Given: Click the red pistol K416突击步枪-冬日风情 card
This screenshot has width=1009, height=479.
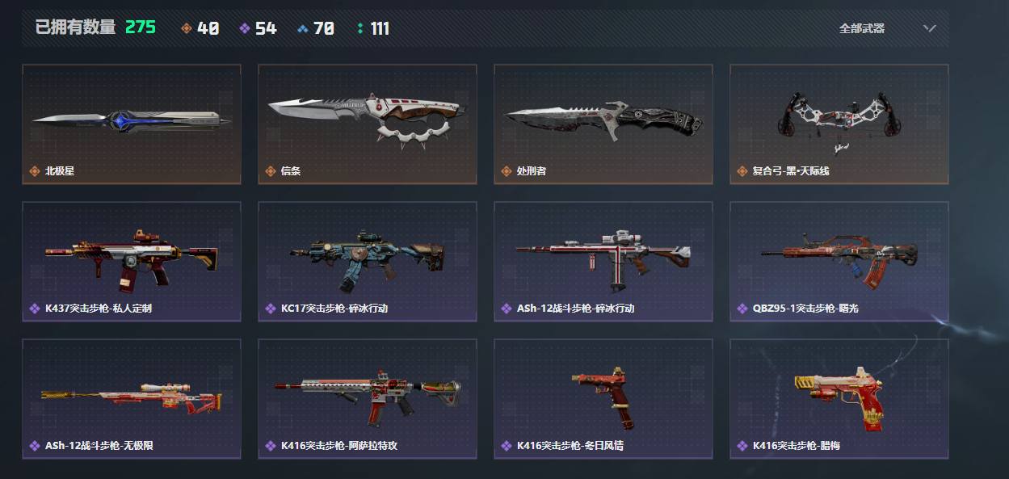Looking at the screenshot, I should click(603, 399).
